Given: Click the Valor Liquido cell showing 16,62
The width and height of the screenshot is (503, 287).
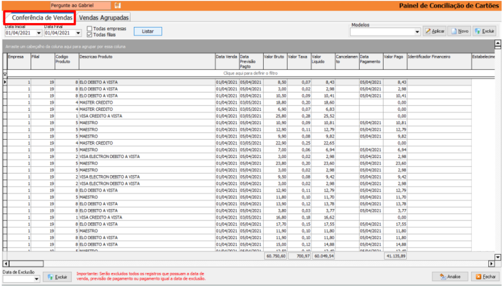Looking at the screenshot, I should (x=323, y=217).
